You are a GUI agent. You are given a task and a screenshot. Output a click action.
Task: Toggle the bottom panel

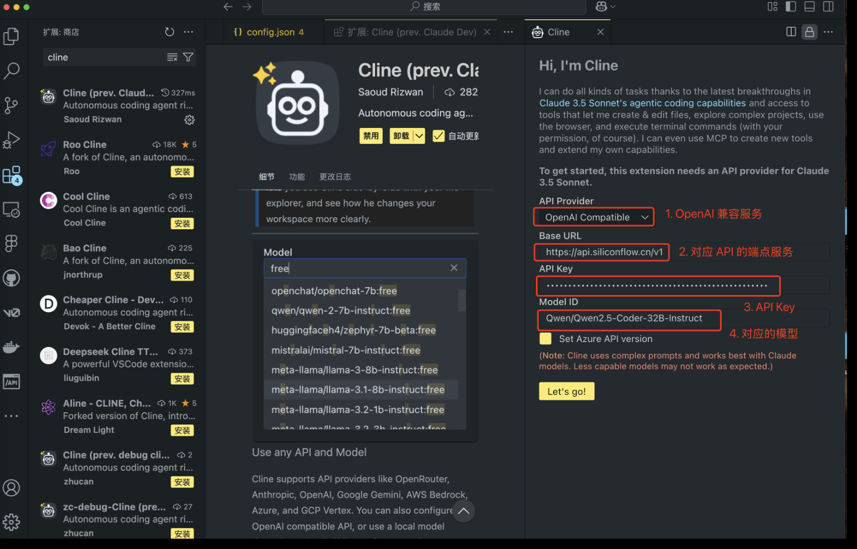810,7
